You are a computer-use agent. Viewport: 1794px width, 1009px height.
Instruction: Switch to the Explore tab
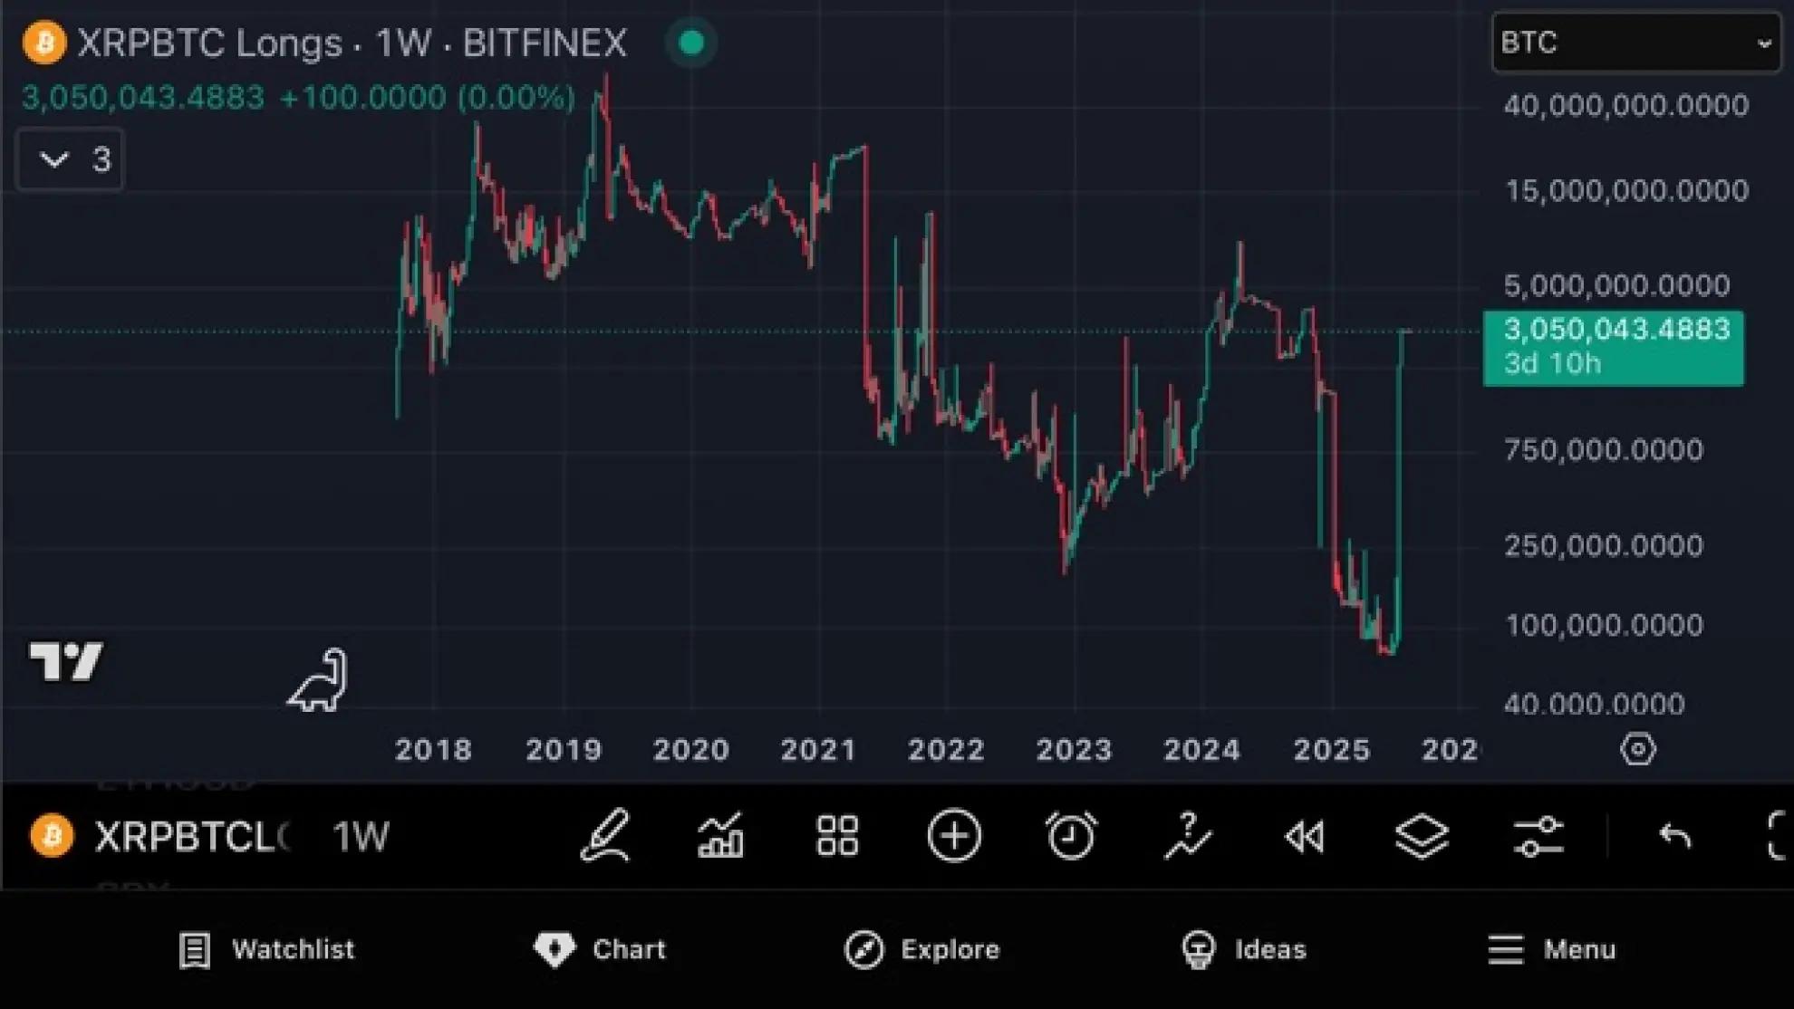click(x=922, y=949)
